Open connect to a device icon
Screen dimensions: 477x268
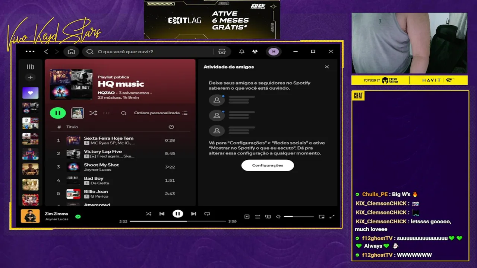click(268, 217)
